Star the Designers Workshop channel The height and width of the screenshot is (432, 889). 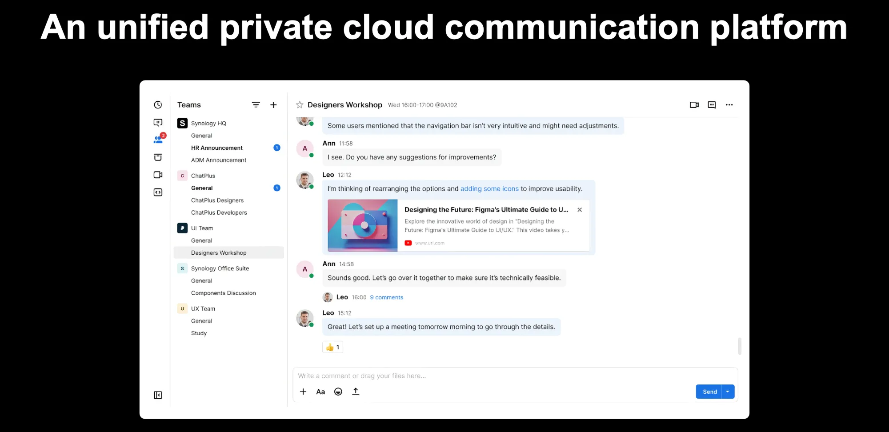pyautogui.click(x=300, y=105)
